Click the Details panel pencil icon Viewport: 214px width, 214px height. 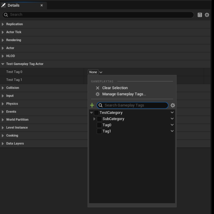[4, 5]
